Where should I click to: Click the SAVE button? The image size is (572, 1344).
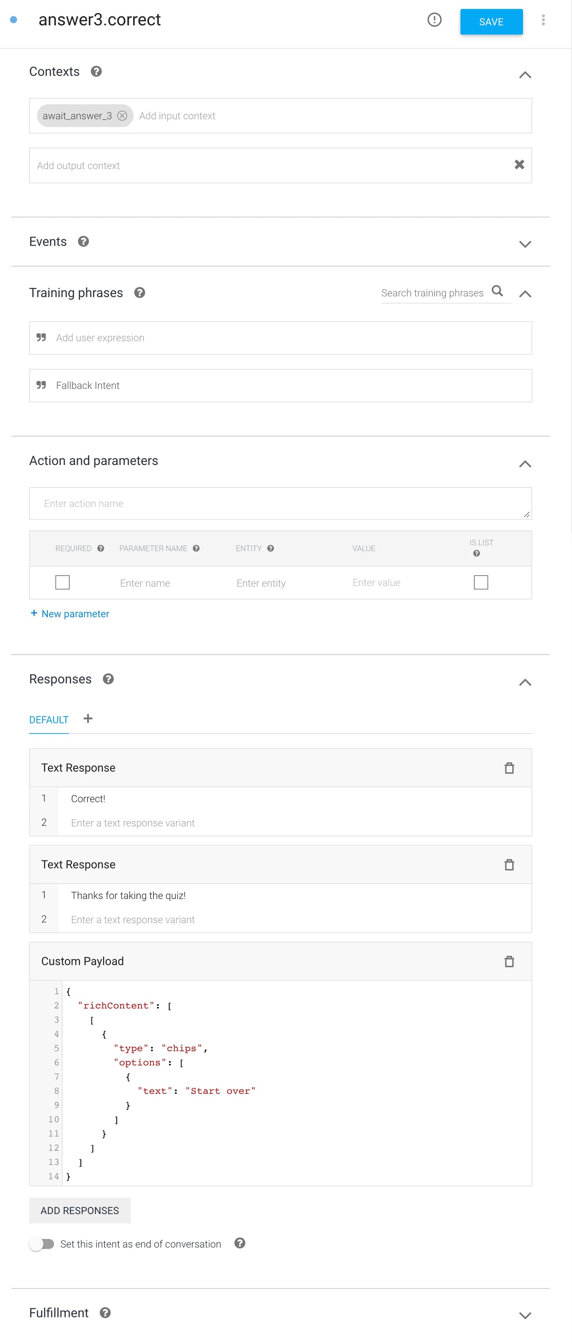(491, 22)
